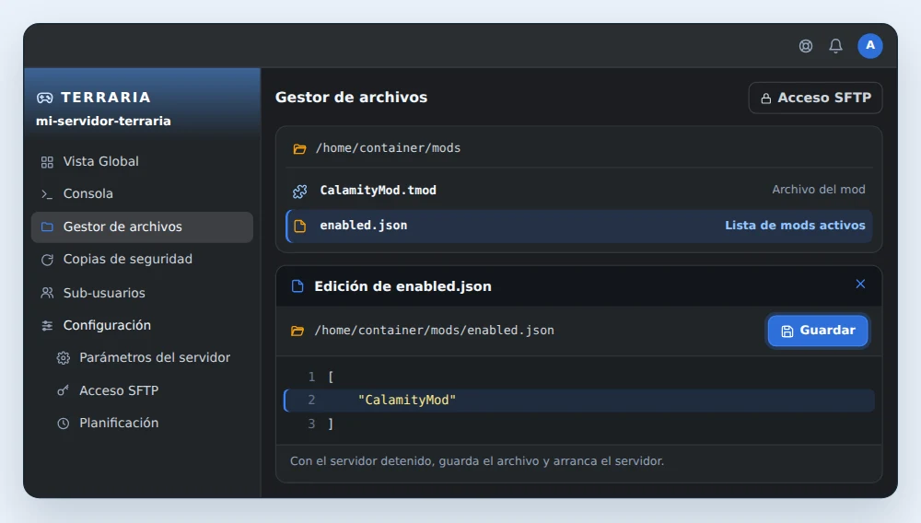Click the Configuración sliders icon
The image size is (921, 523).
(x=47, y=325)
